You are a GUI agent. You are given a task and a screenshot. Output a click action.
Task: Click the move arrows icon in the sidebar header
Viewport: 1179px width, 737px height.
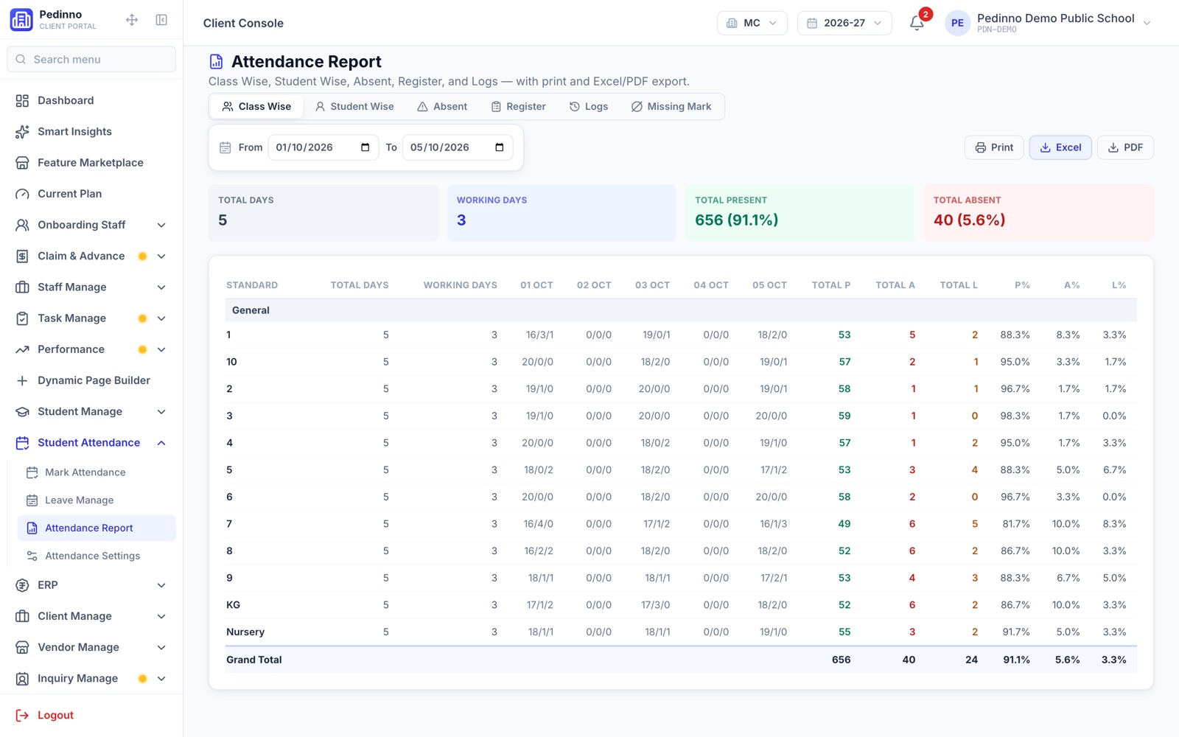click(x=132, y=20)
